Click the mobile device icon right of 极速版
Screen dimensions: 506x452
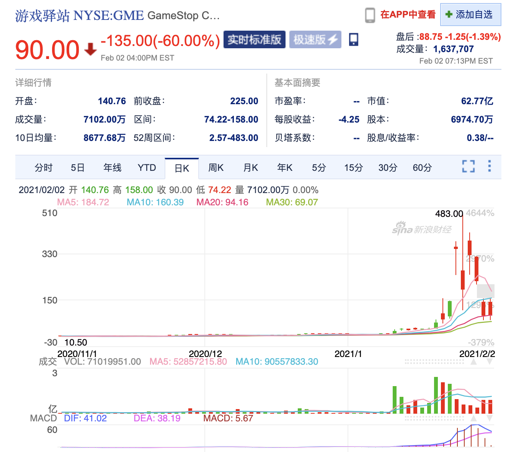coord(353,39)
